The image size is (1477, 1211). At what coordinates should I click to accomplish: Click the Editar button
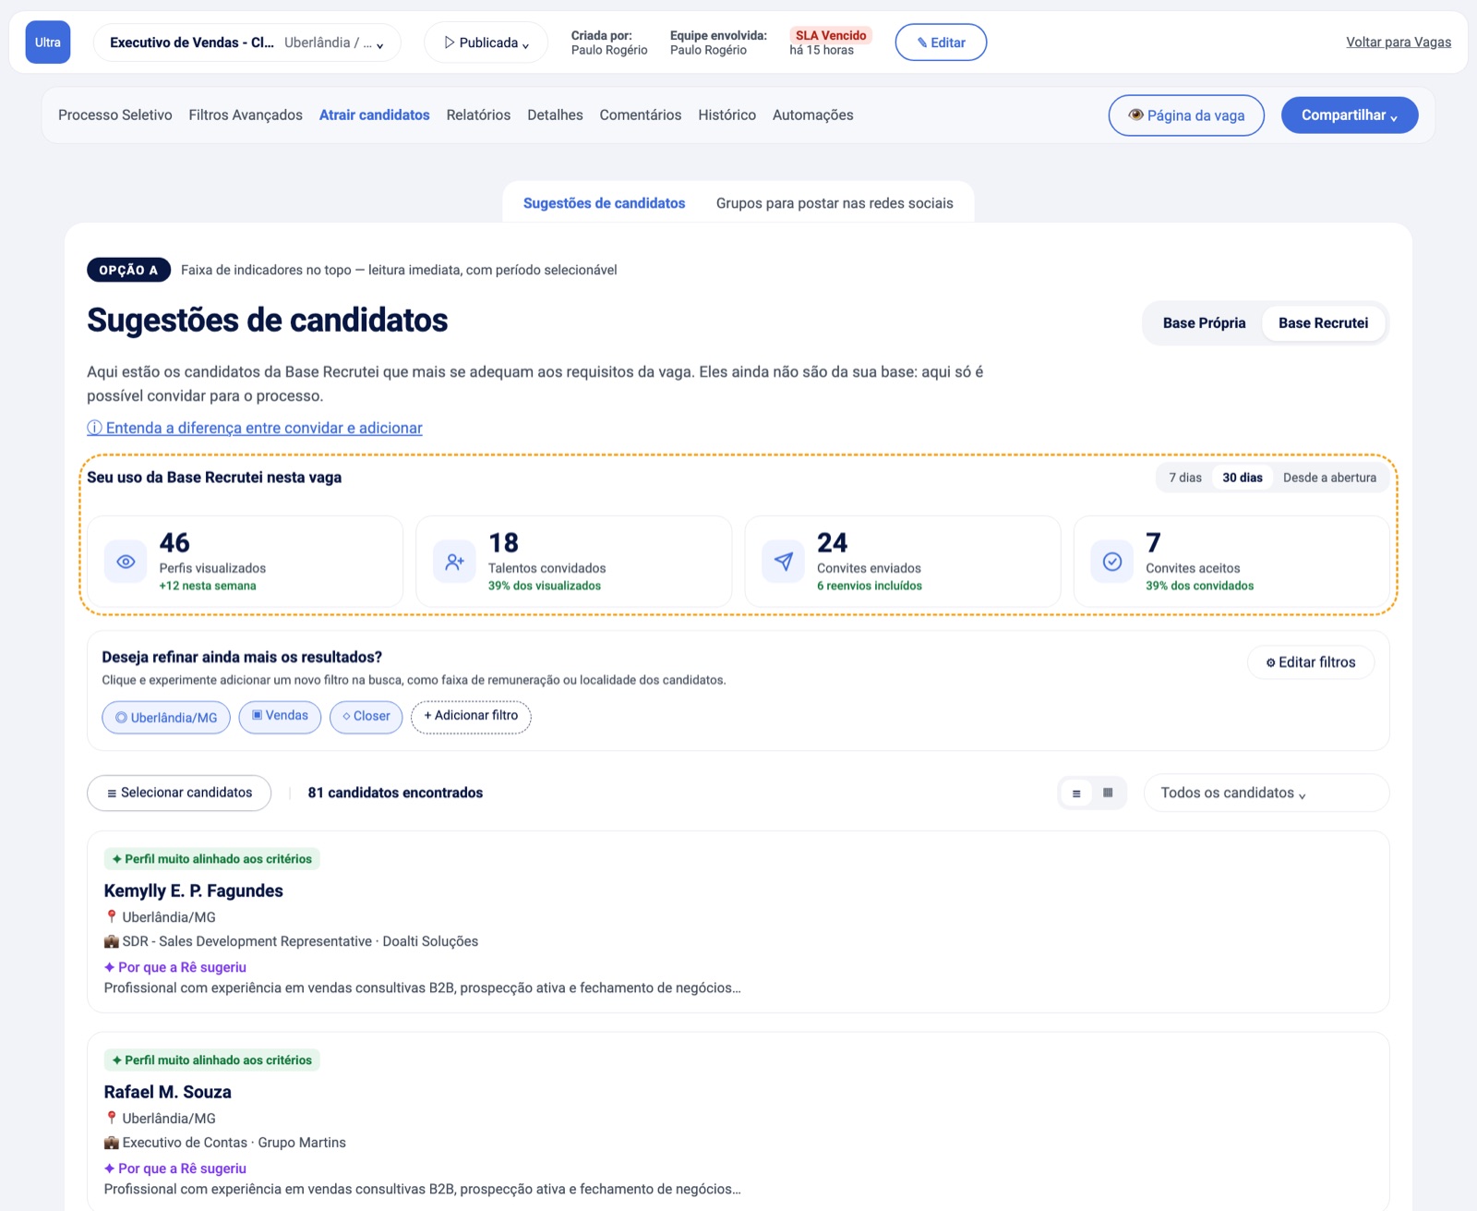point(941,42)
